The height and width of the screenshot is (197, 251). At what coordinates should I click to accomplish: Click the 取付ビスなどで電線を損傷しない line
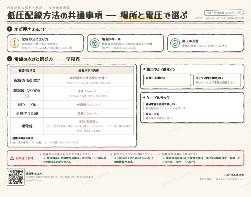[x=215, y=82]
